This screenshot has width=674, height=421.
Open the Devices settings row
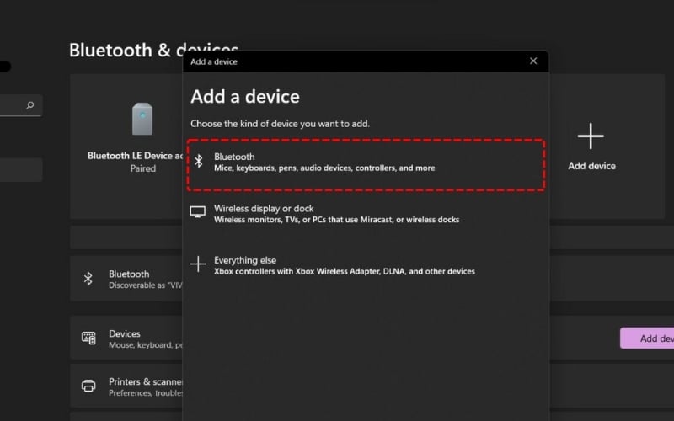pyautogui.click(x=126, y=338)
